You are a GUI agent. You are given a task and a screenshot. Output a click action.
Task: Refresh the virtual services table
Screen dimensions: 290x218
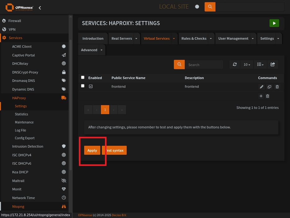click(235, 65)
